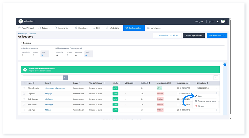Click the user avatar icon in header

[223, 21]
